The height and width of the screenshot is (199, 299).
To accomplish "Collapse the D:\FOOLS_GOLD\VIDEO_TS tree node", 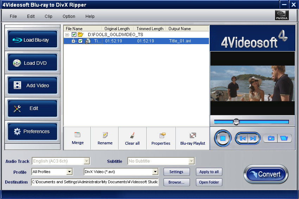I will [67, 35].
